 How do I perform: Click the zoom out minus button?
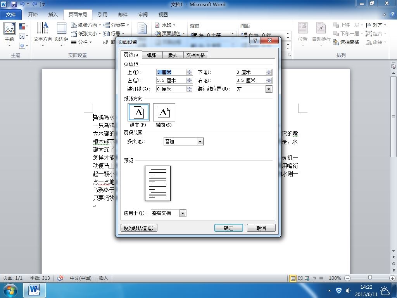coord(348,278)
